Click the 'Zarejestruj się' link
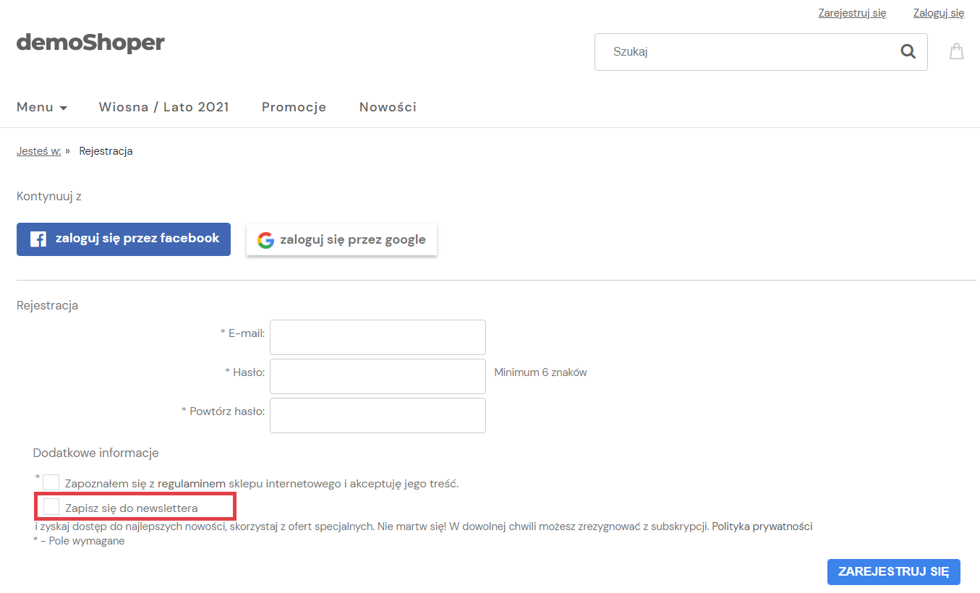The image size is (980, 593). pyautogui.click(x=851, y=12)
